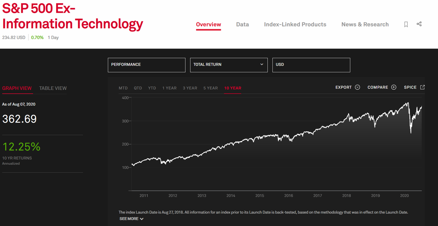Click the 234.82 USD price
The height and width of the screenshot is (226, 438).
tap(14, 38)
